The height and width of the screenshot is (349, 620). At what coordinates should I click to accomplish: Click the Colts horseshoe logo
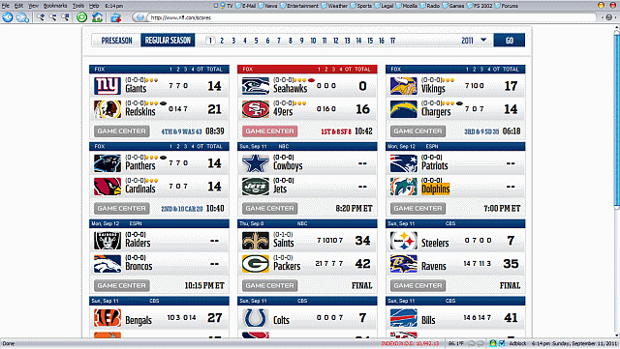pyautogui.click(x=256, y=318)
